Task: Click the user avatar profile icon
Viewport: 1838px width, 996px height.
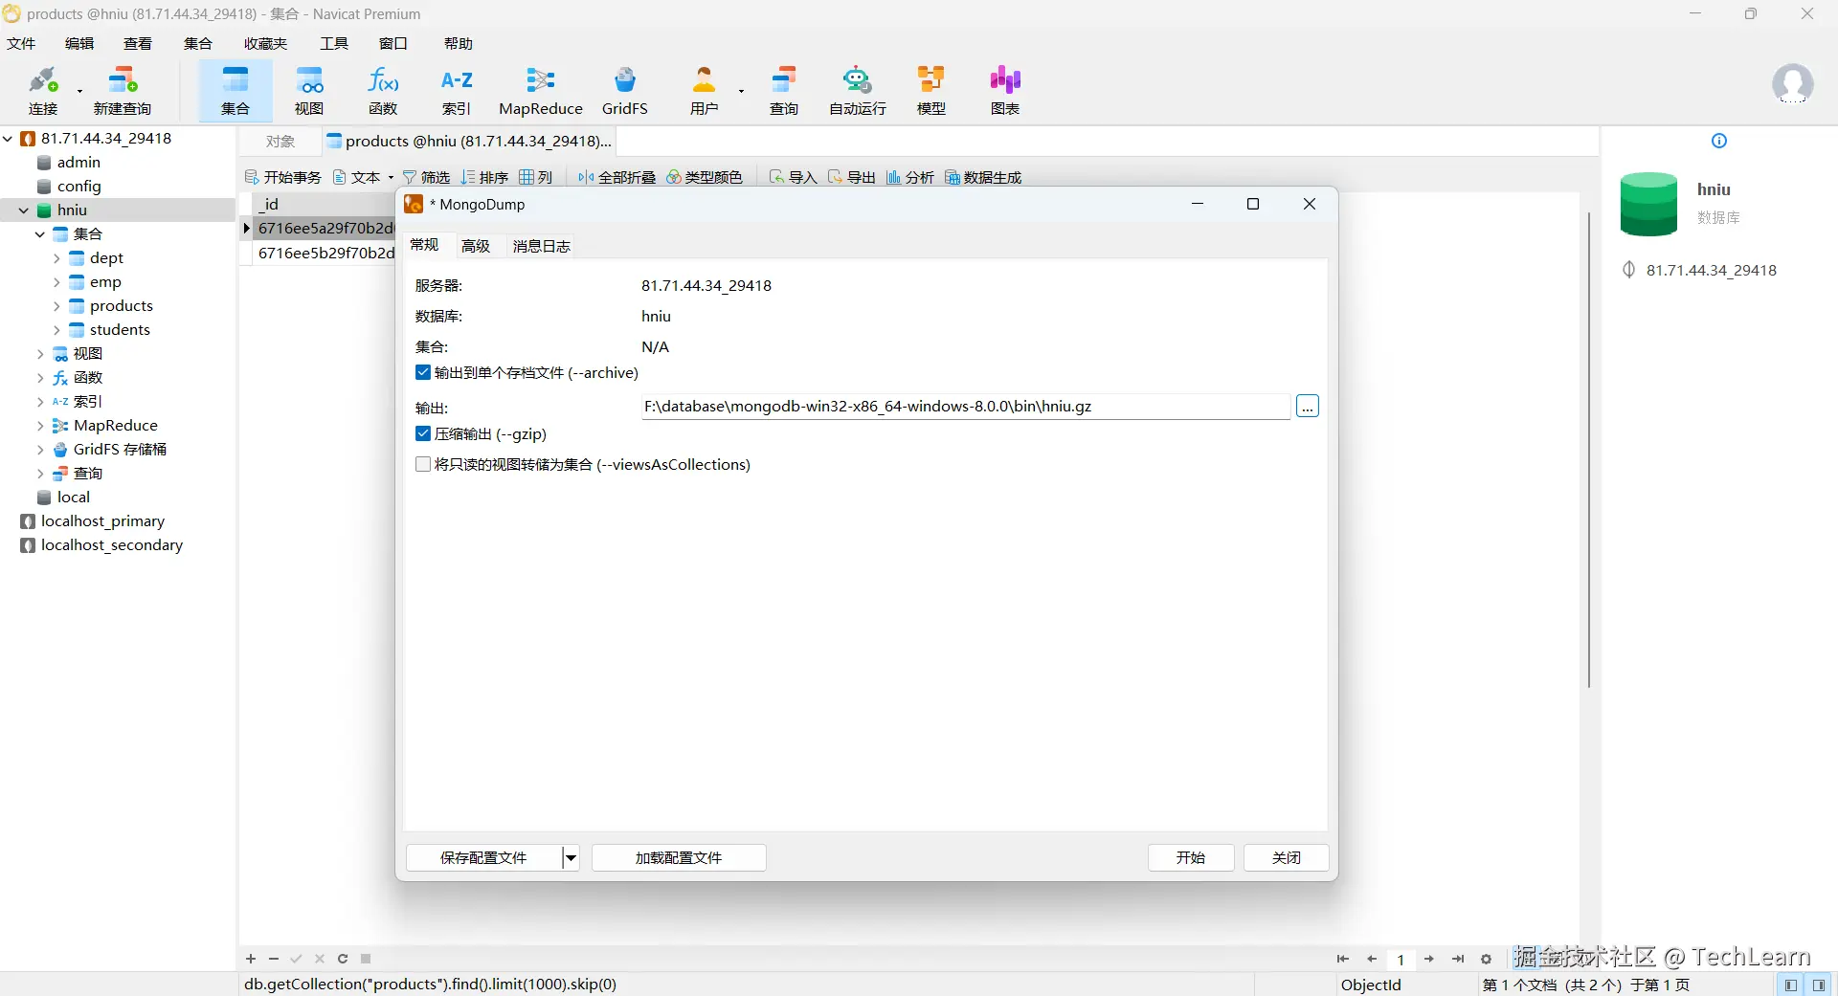Action: pos(1792,84)
